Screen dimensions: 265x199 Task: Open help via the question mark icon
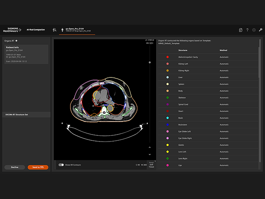[x=247, y=30]
